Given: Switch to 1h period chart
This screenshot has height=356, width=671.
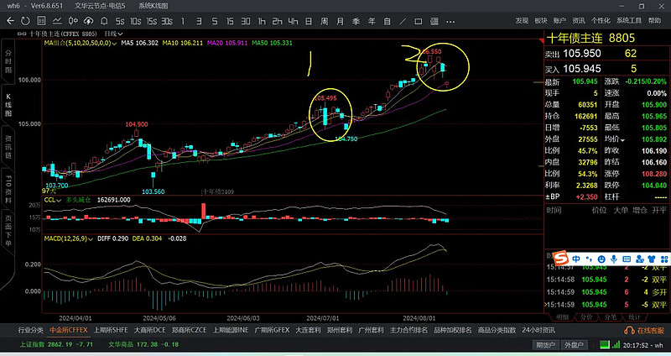Looking at the screenshot, I should pos(262,21).
